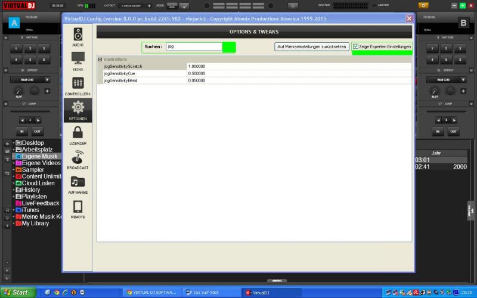
Task: Click deck A loop IN button
Action: 22,131
